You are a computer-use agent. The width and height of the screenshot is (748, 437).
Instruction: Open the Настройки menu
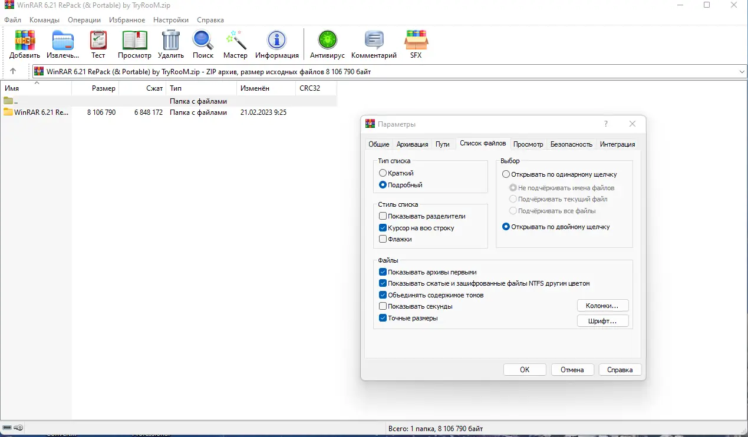point(171,20)
